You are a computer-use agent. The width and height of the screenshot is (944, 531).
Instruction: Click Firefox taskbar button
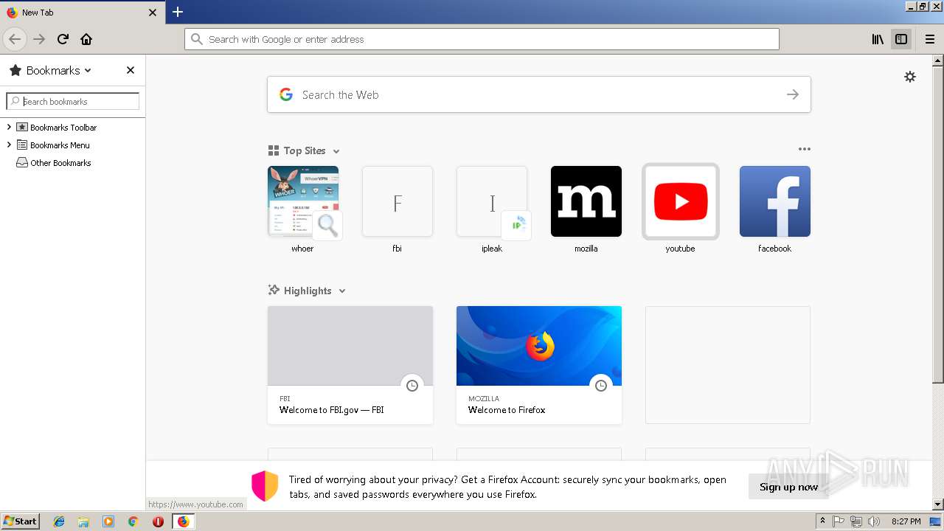[x=183, y=521]
